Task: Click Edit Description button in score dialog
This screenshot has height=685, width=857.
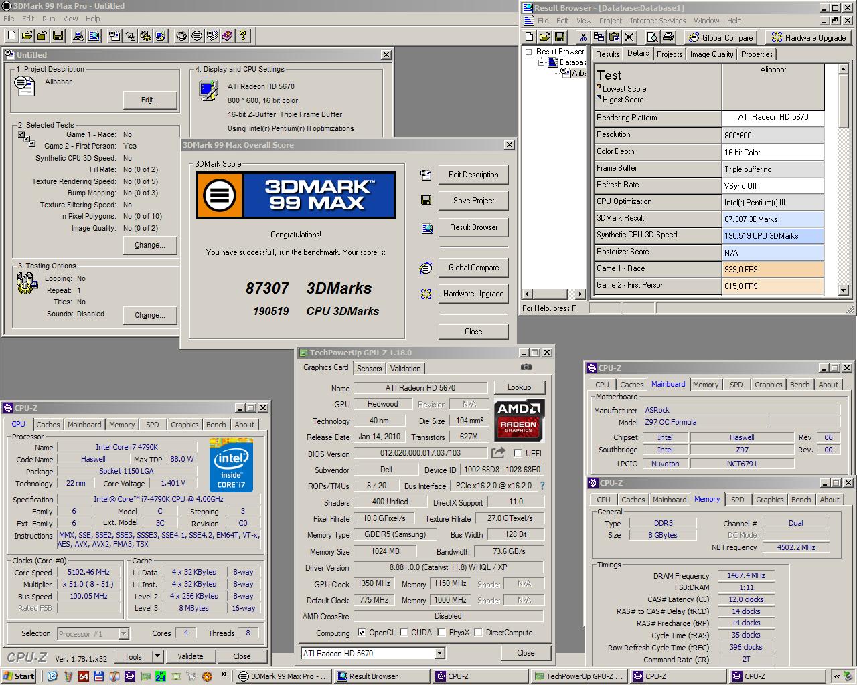Action: click(473, 175)
